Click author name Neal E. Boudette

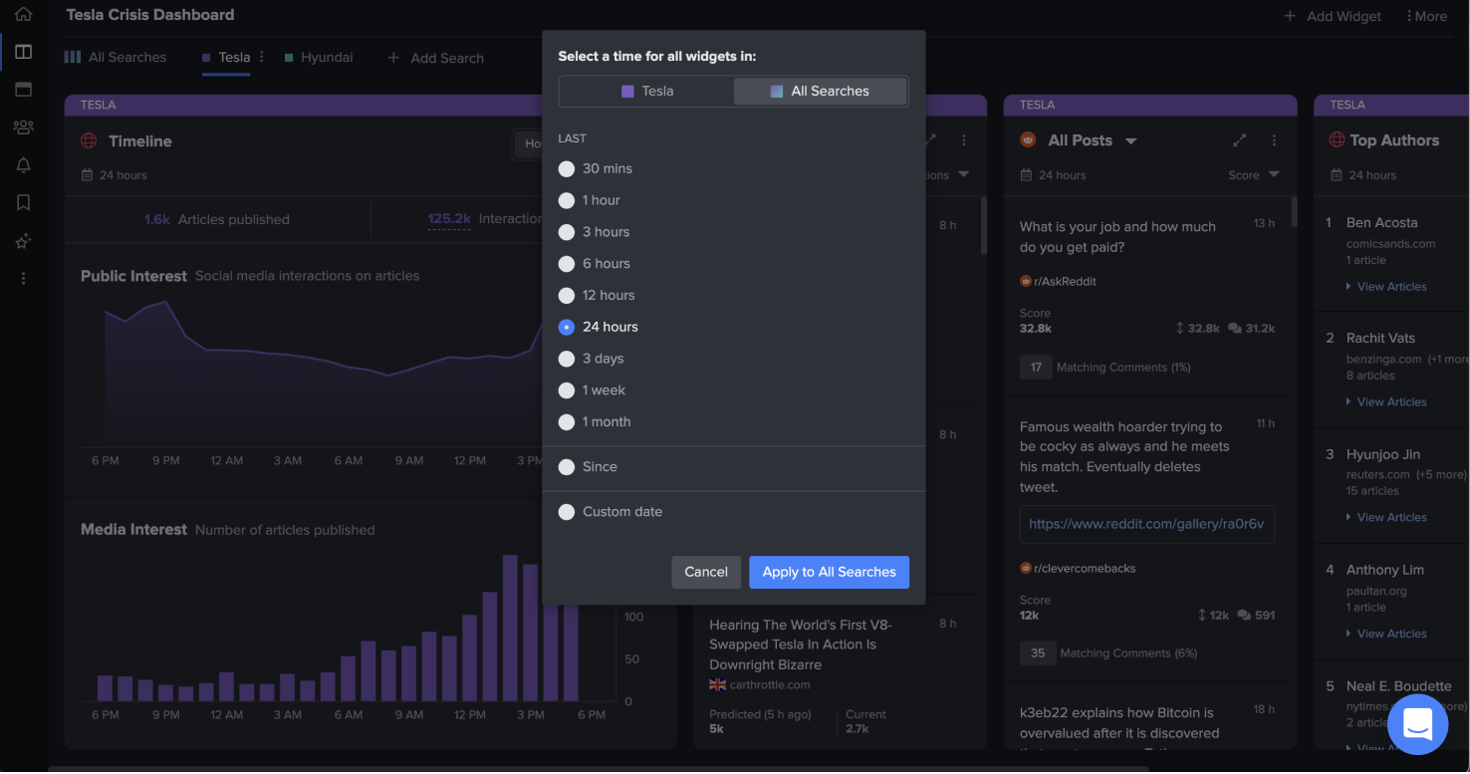tap(1398, 686)
